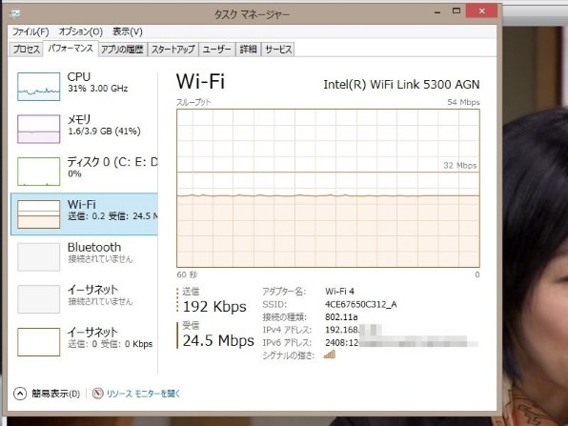The height and width of the screenshot is (426, 568).
Task: Click the 60 秒 time axis label
Action: (187, 274)
